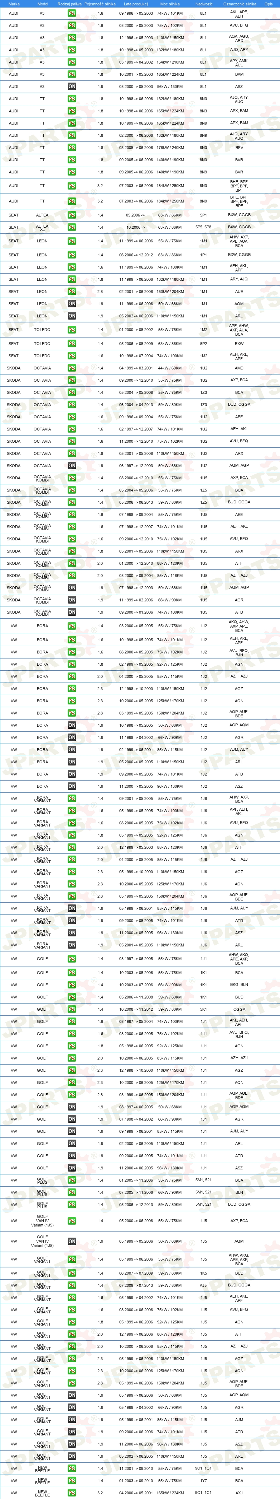Select the "06.2007 -> 07.2009" date cell

(136, 1274)
